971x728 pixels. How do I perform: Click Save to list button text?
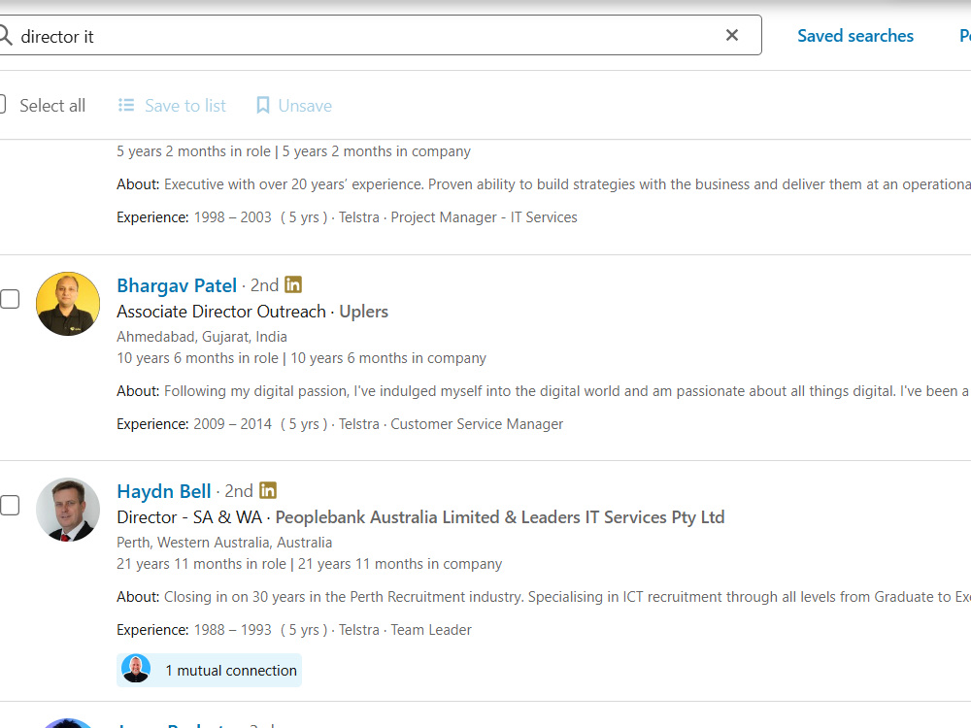point(185,106)
